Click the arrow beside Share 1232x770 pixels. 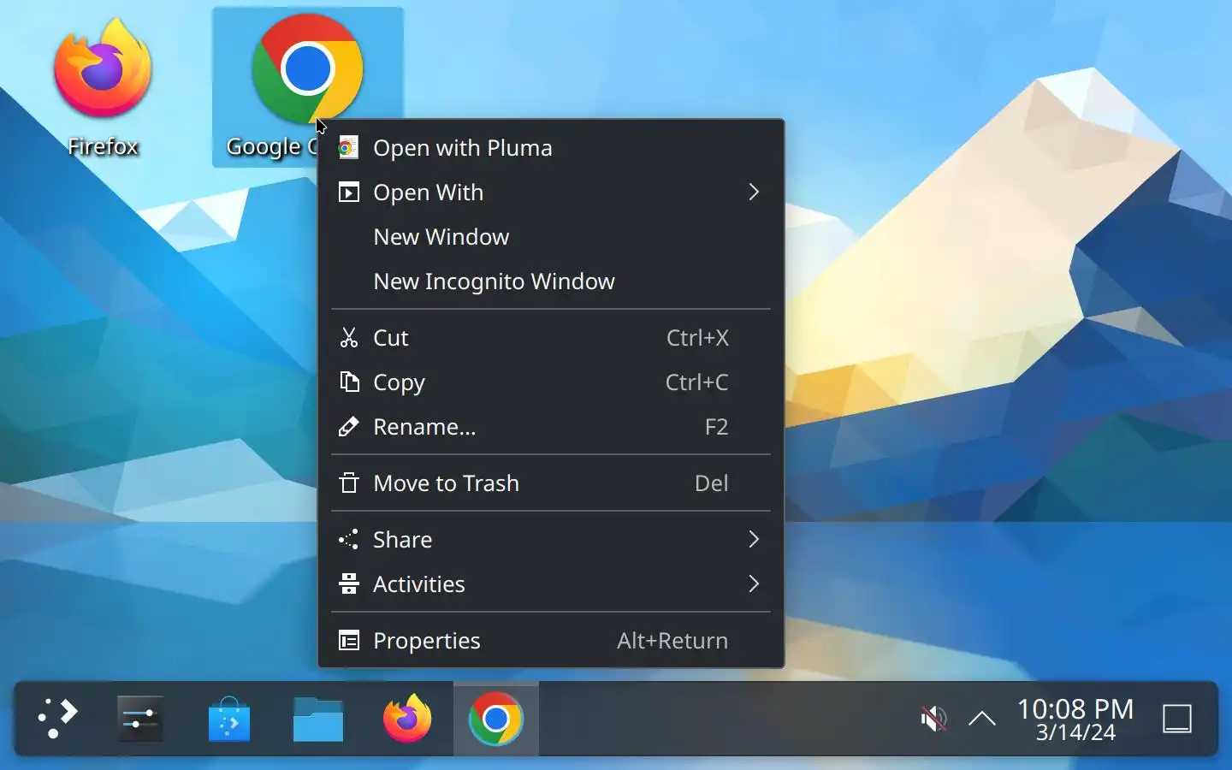point(754,540)
